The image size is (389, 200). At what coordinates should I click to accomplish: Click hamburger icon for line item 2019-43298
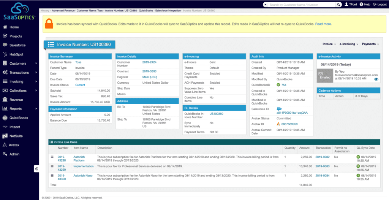pos(52,157)
